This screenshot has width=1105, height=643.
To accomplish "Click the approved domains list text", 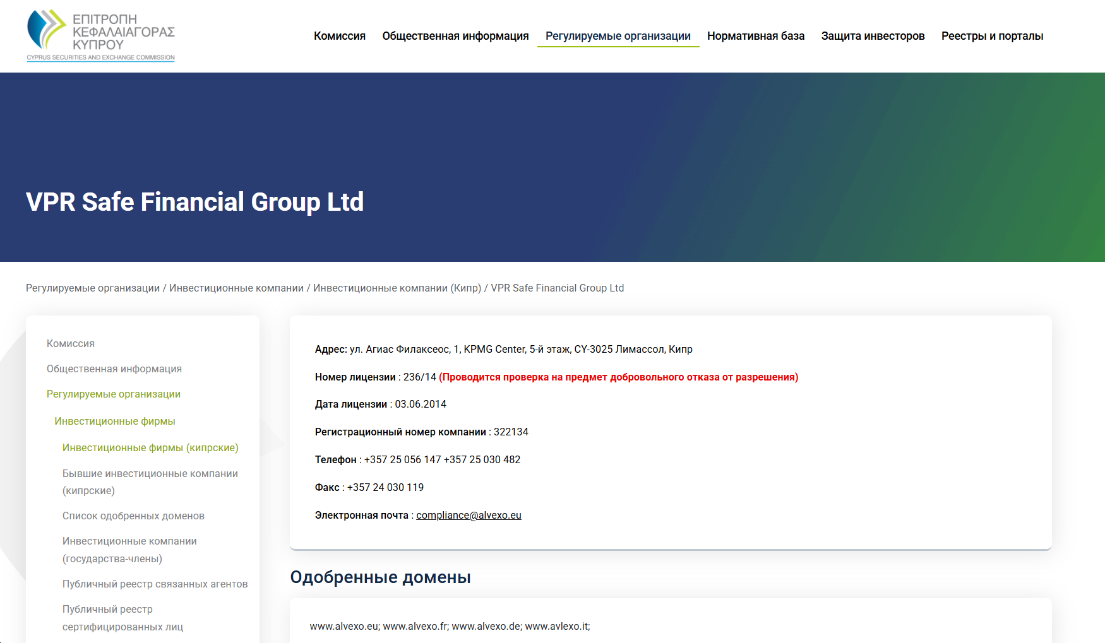I will [450, 626].
